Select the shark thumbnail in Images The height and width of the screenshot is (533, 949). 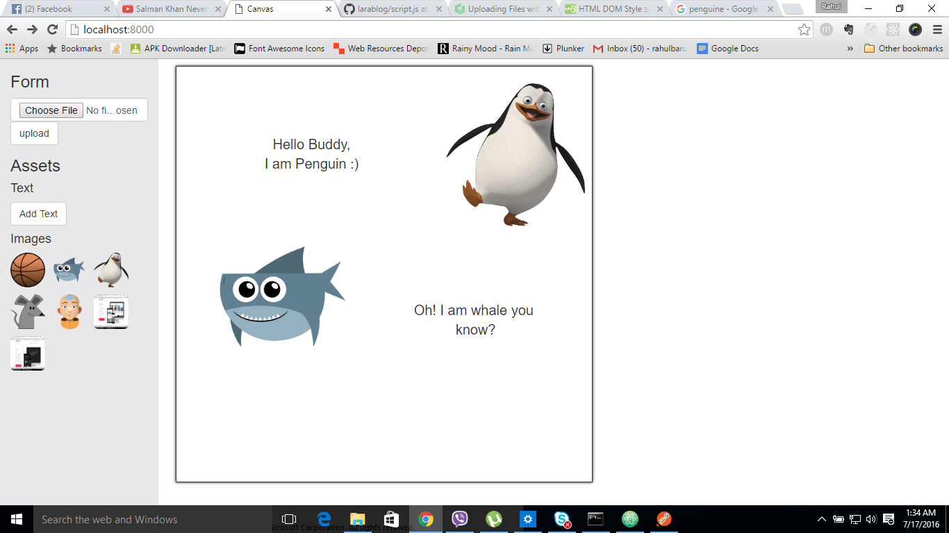[x=69, y=269]
